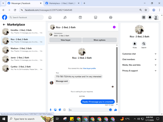Image resolution: width=163 pixels, height=122 pixels.
Task: Open a new browser tab
Action: coord(84,3)
